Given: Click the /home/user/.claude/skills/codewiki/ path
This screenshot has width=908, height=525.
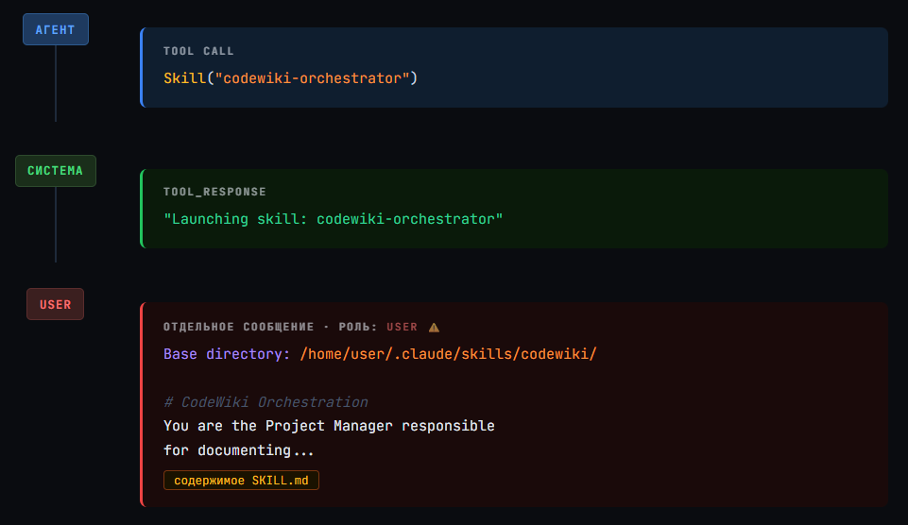Looking at the screenshot, I should coord(448,354).
